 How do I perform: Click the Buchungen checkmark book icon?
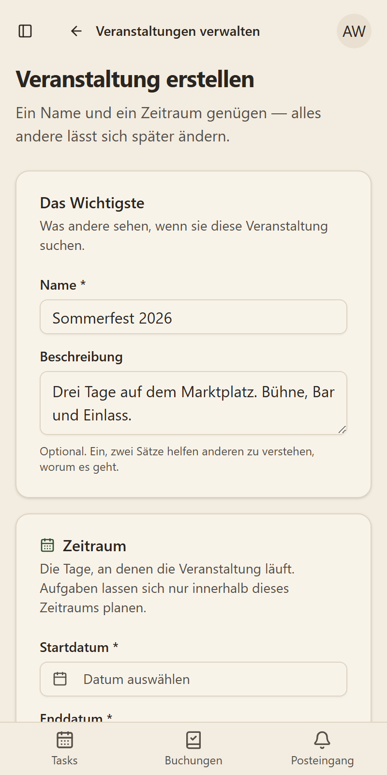193,740
